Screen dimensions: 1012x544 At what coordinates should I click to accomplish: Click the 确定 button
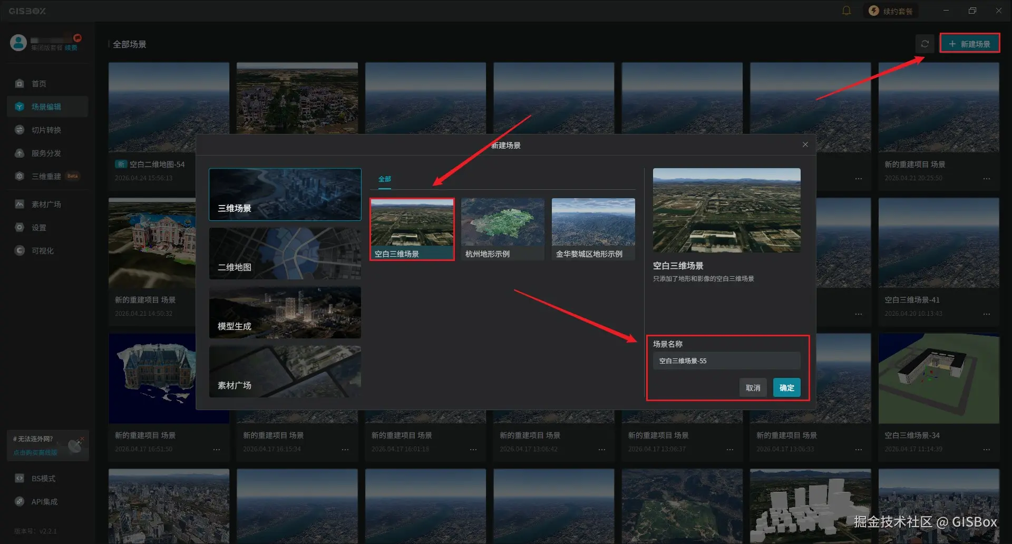click(x=786, y=388)
